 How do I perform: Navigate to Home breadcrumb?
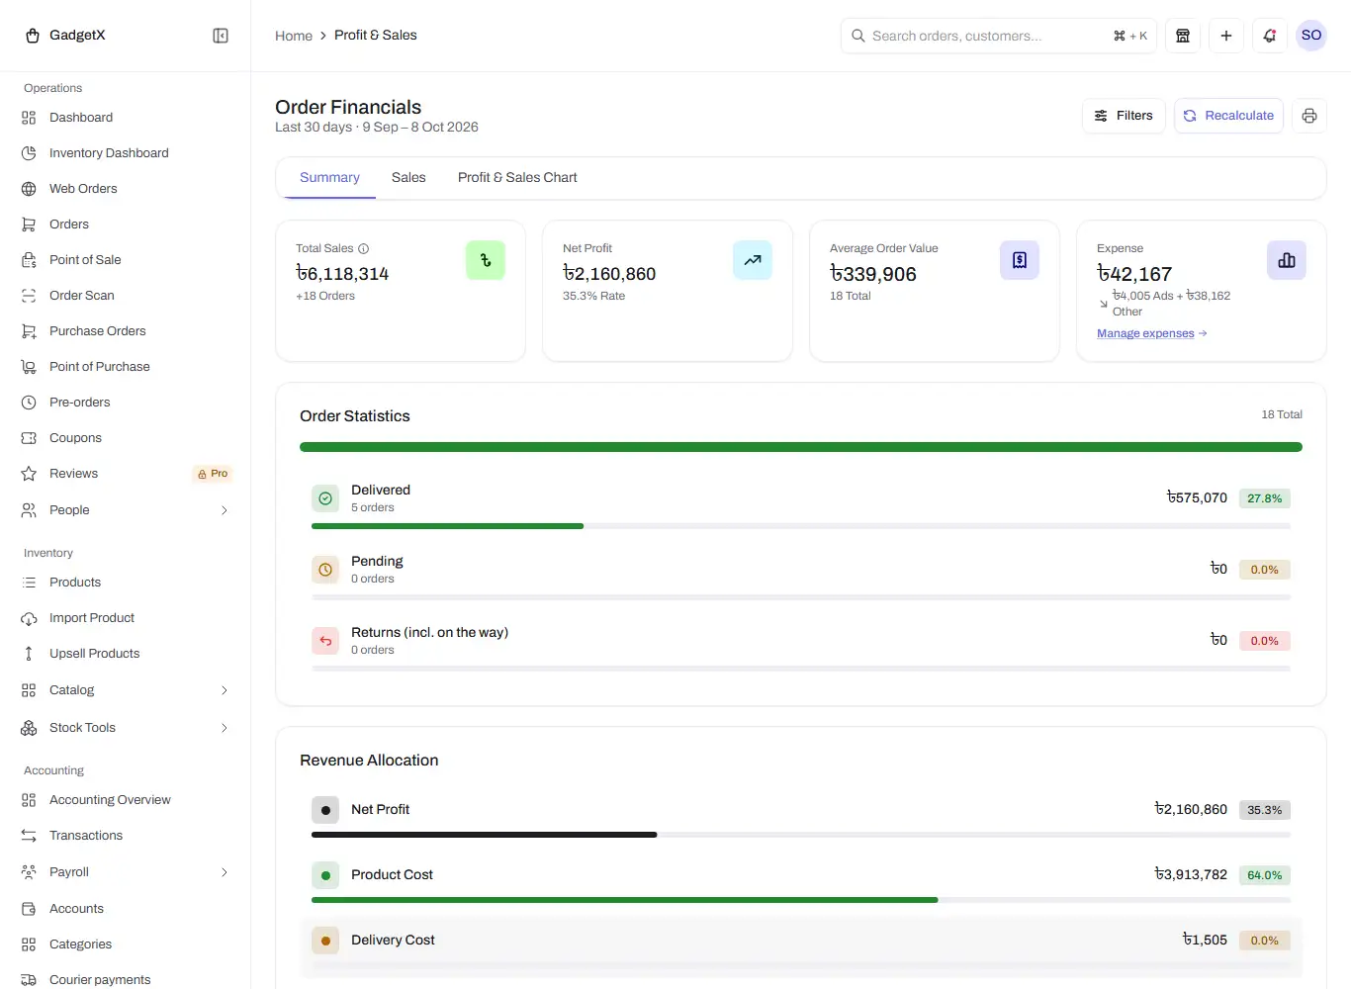coord(294,36)
